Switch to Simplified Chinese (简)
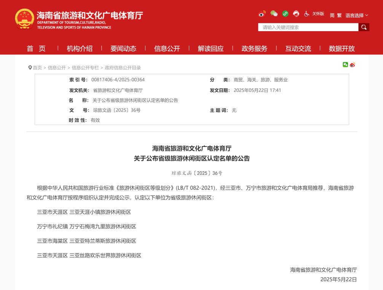Screen dimensions: 383x290 (x=332, y=16)
